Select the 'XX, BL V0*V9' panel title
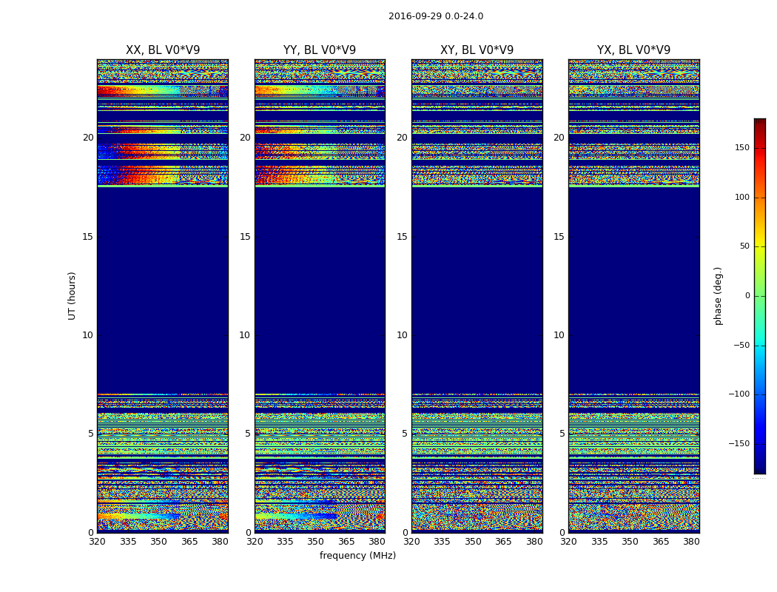 click(x=163, y=50)
